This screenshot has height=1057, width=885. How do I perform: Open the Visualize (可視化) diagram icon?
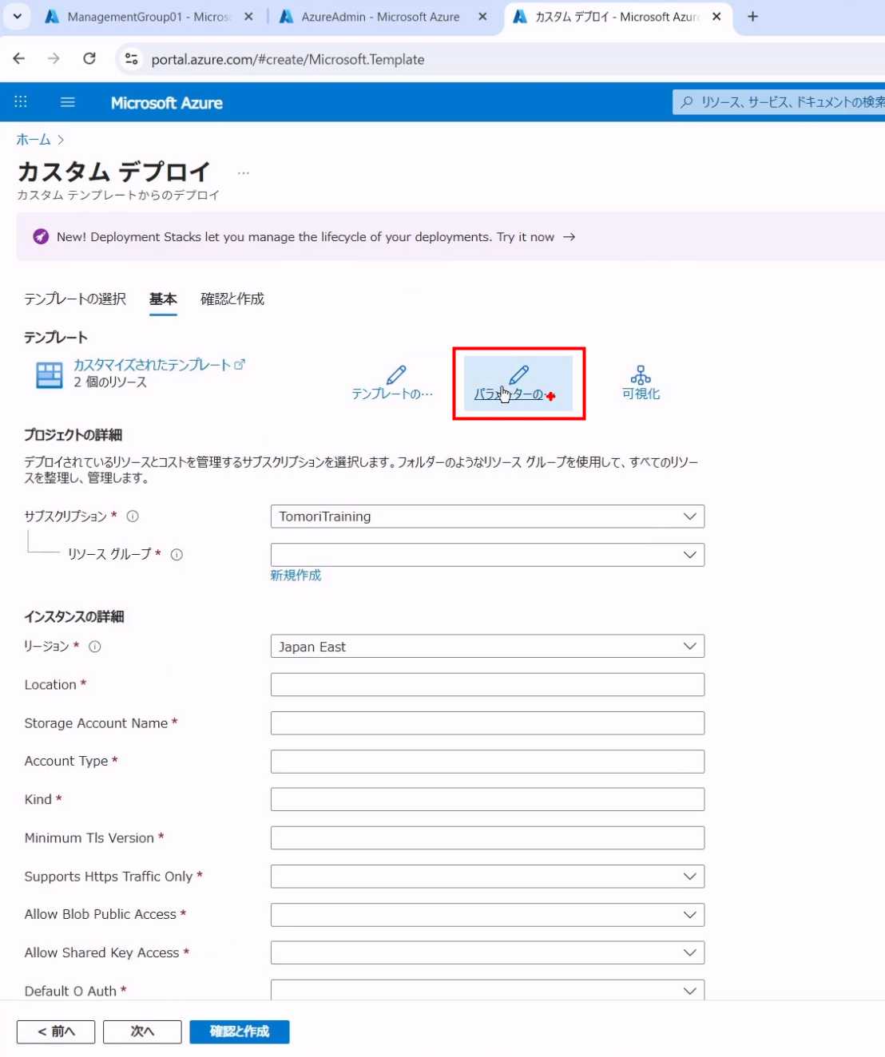pyautogui.click(x=641, y=374)
